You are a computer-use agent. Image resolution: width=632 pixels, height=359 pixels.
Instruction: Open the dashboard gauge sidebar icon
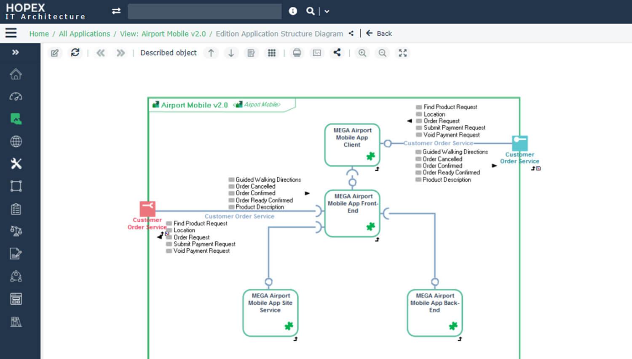tap(16, 97)
